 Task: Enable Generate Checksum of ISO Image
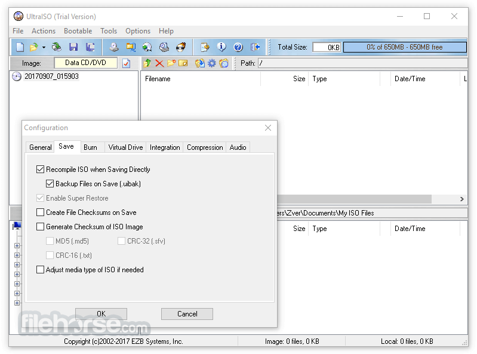pos(40,227)
